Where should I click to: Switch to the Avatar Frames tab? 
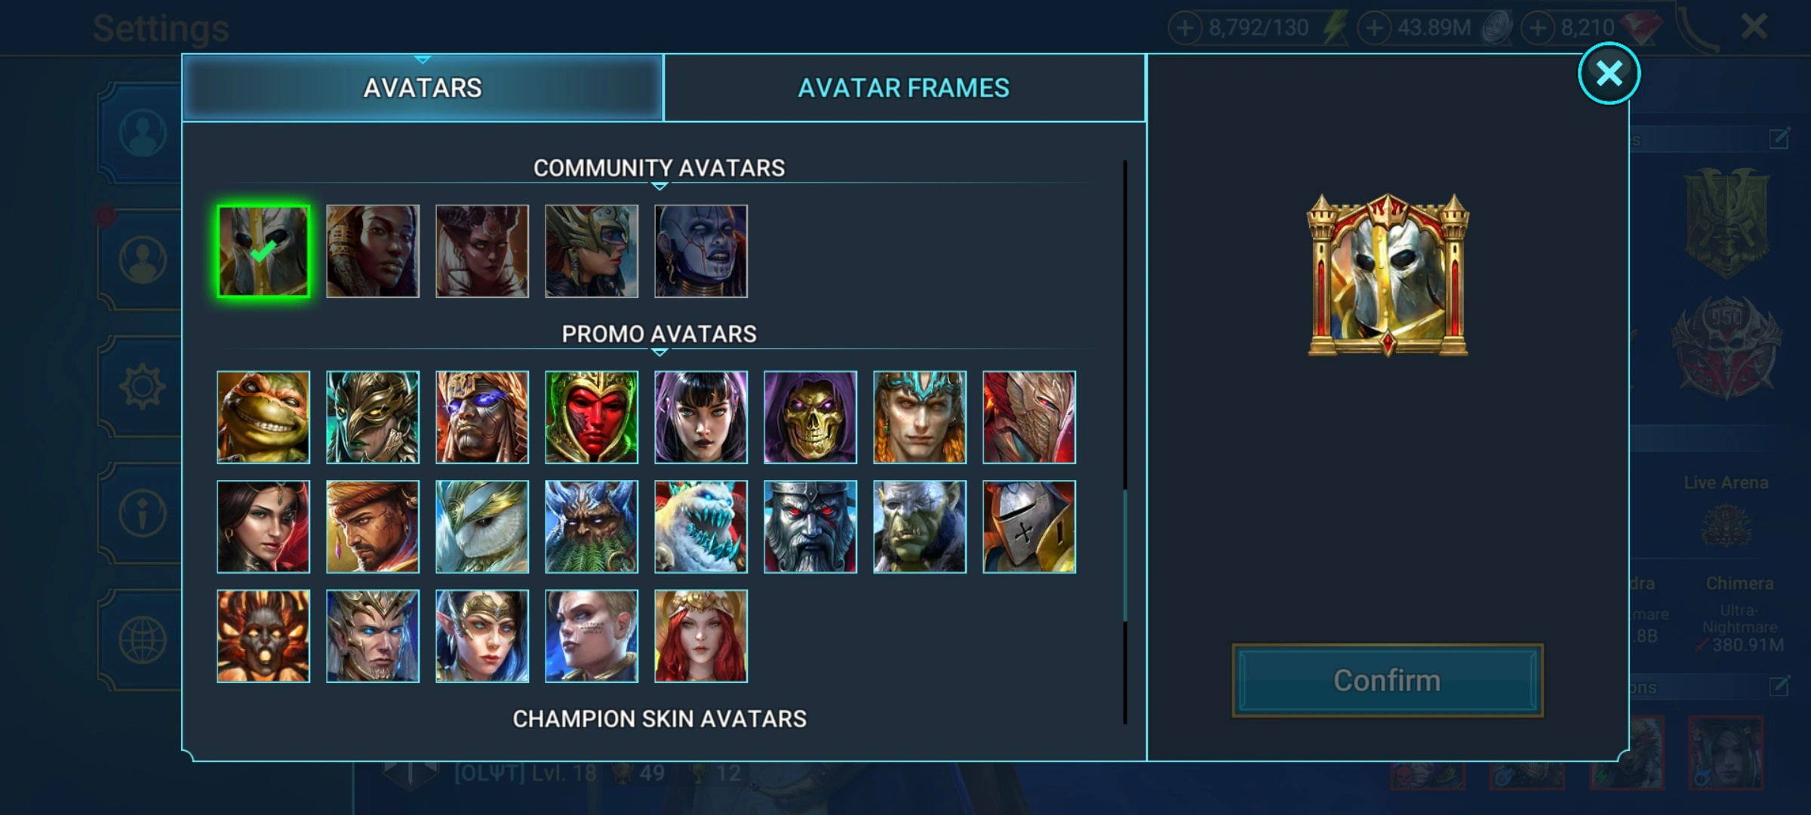coord(904,88)
